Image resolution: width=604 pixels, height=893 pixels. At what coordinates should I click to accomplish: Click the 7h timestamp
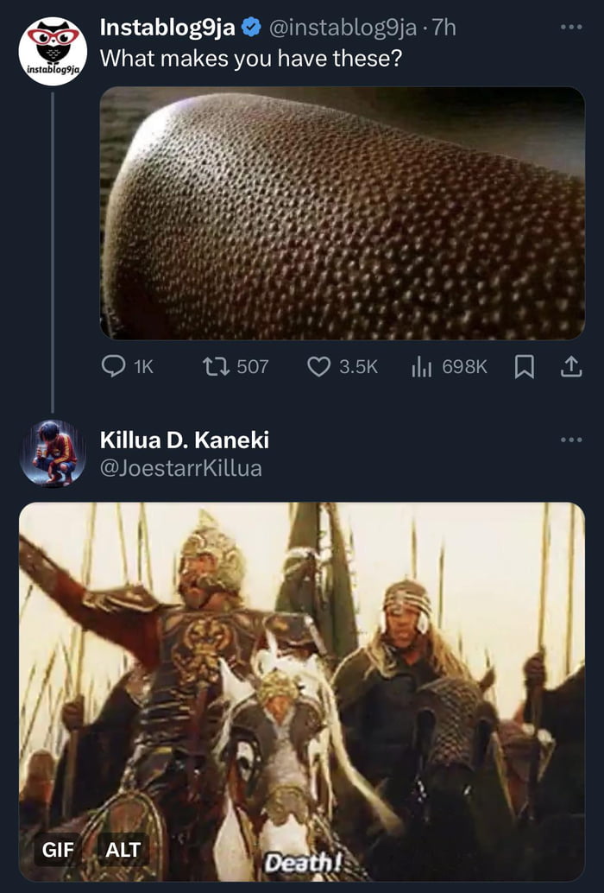[443, 28]
